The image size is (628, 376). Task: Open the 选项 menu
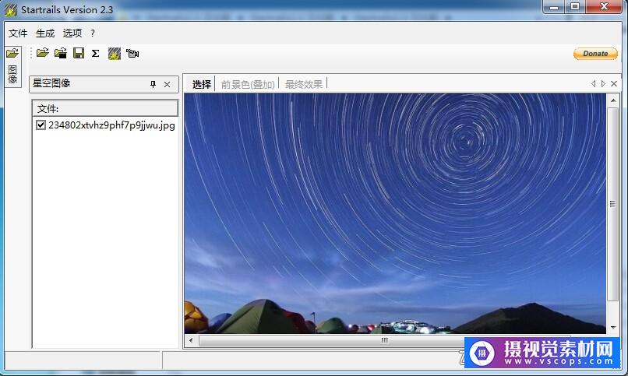pyautogui.click(x=72, y=33)
